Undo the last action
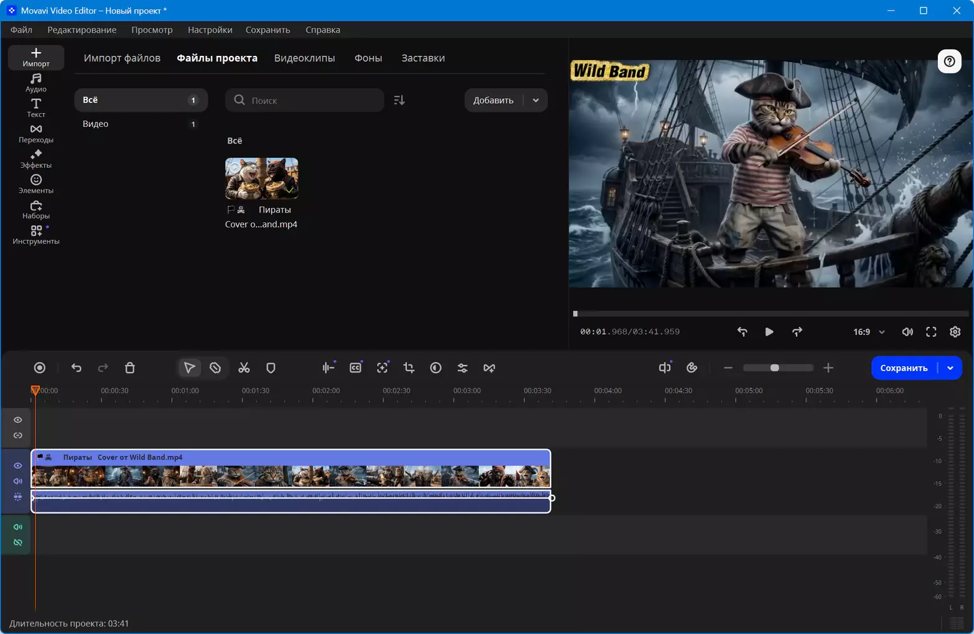974x634 pixels. click(x=76, y=368)
